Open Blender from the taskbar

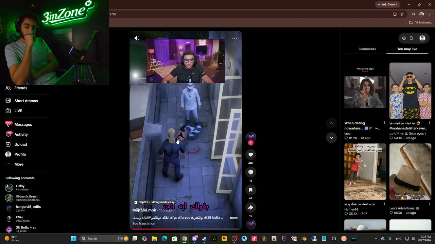tap(304, 239)
